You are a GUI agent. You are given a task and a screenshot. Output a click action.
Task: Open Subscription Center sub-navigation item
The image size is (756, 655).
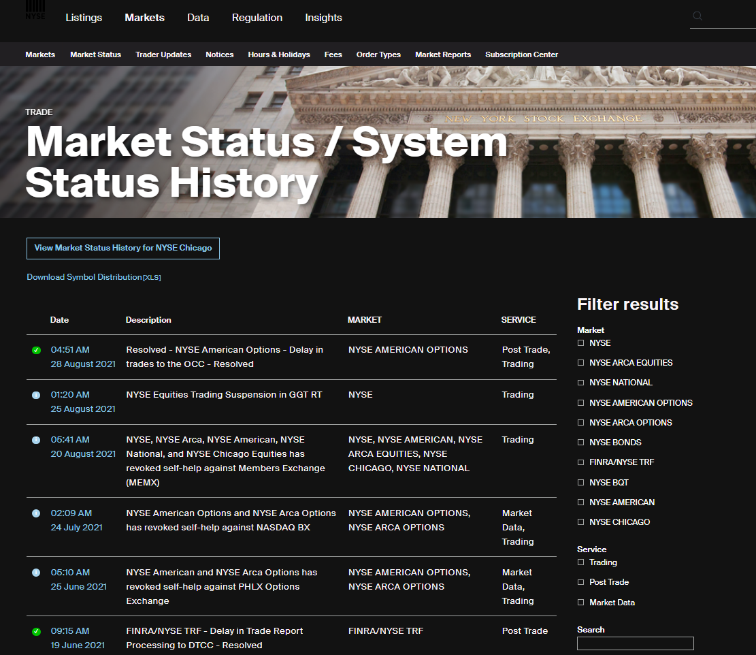click(x=522, y=54)
